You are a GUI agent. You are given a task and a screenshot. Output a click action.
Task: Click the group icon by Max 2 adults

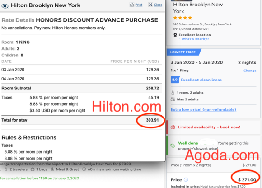click(173, 99)
